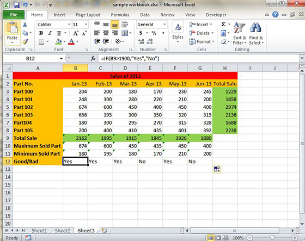Click the AutoSum sigma icon
Viewport: 305px width, 241px height.
click(x=223, y=24)
